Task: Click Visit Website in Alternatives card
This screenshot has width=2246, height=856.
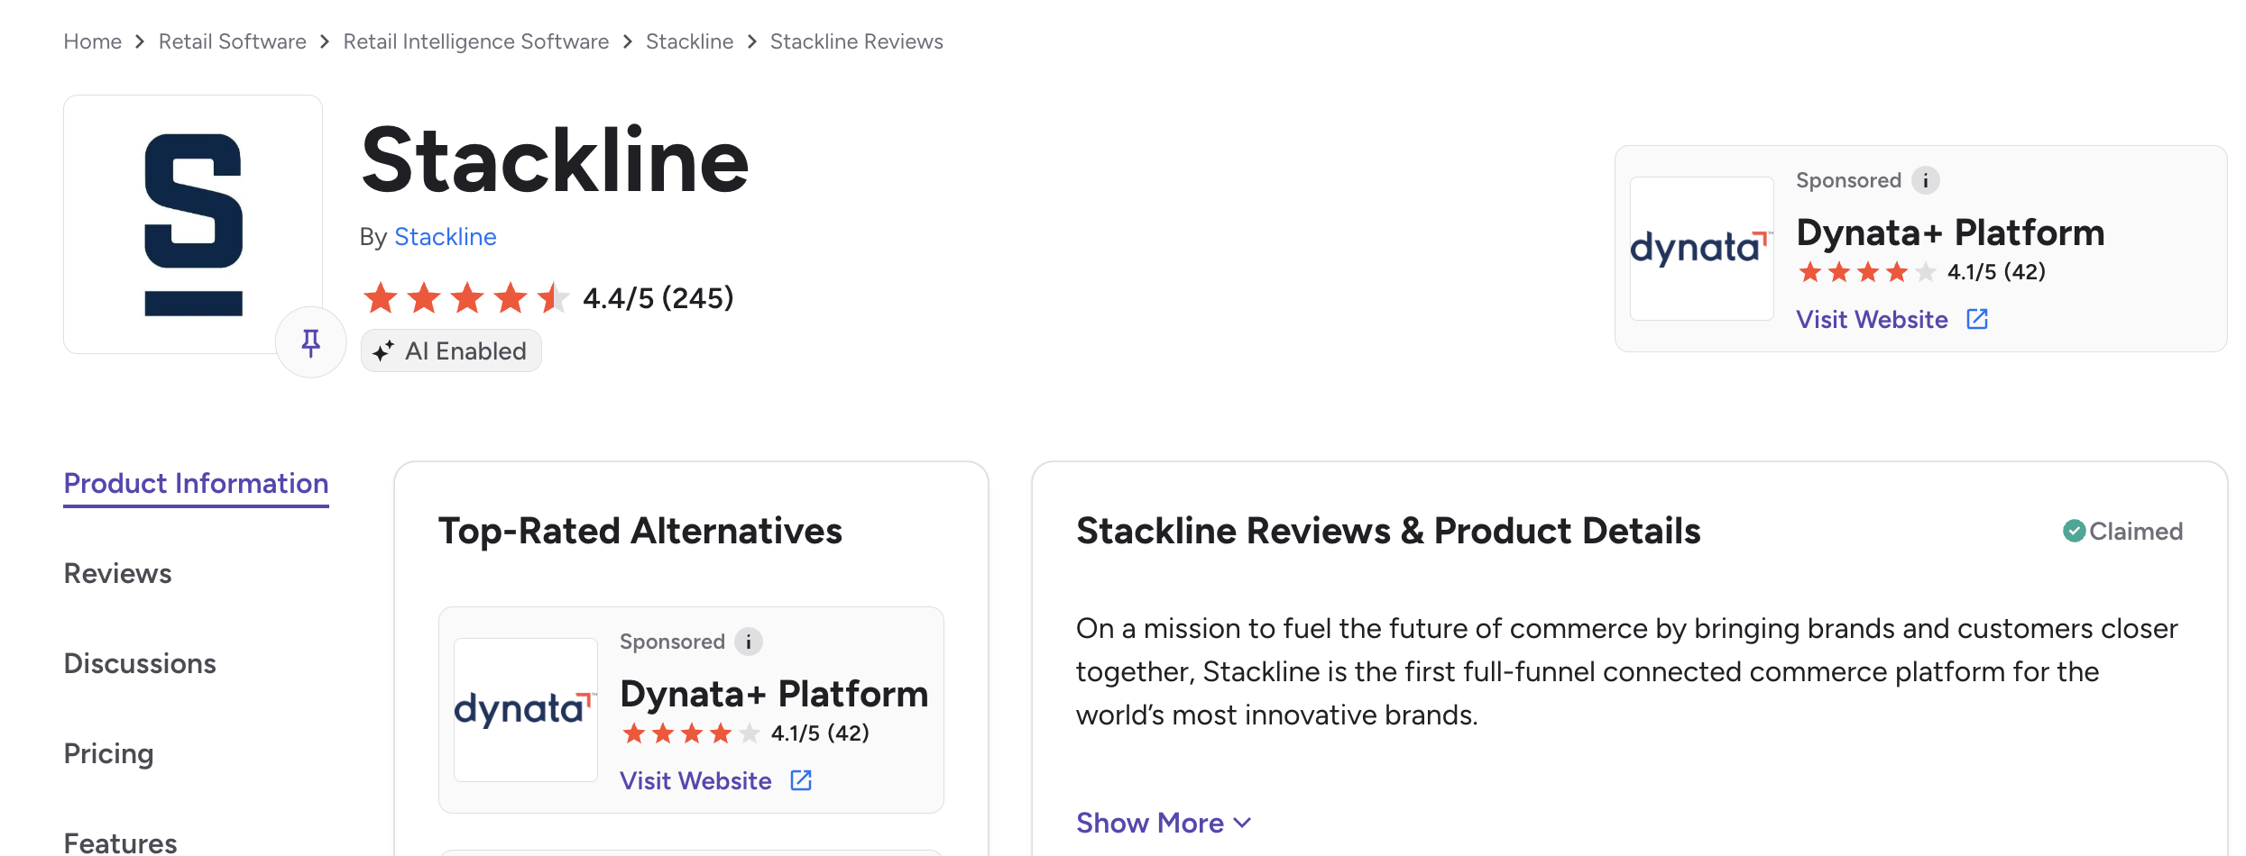Action: [x=695, y=780]
